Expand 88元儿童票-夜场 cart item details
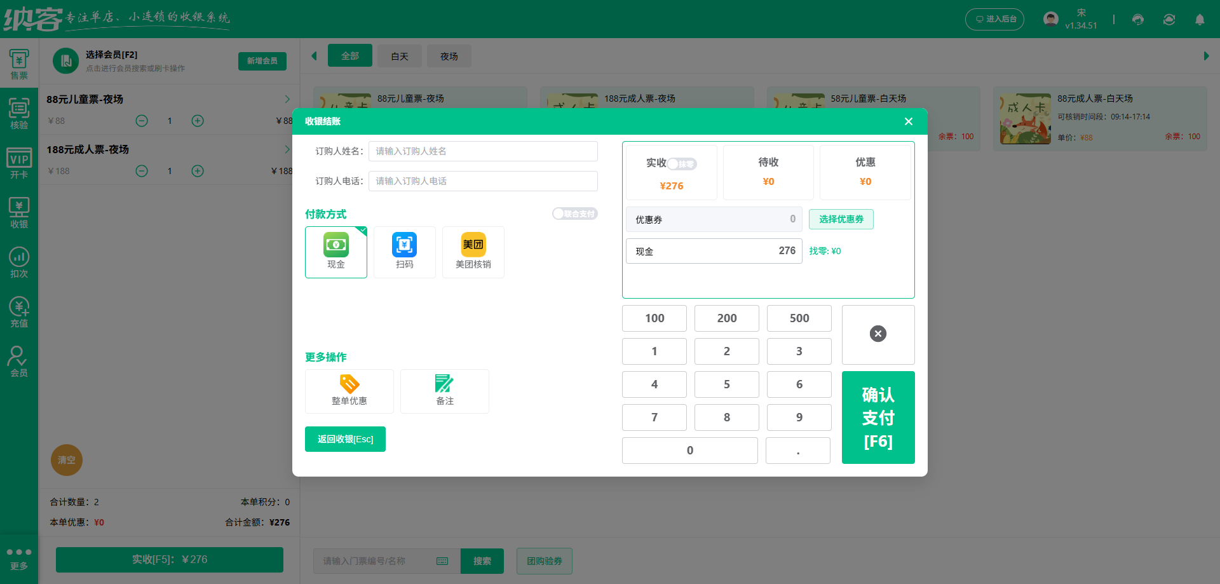Screen dimensions: 1220x584 [x=287, y=99]
